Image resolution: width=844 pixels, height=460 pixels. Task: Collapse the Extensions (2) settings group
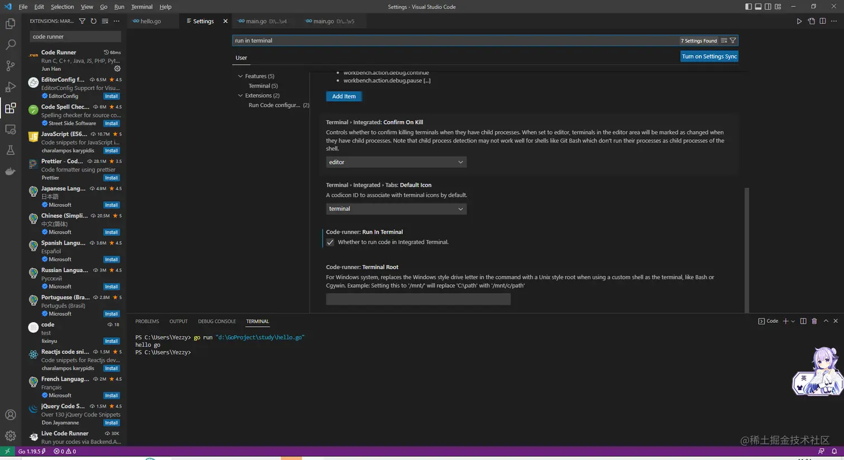[241, 95]
